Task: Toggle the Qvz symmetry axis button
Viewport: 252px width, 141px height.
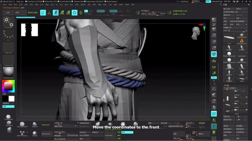Action: pyautogui.click(x=214, y=78)
